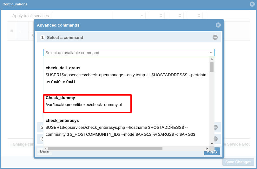Expand section 2 with plus icon

(215, 127)
